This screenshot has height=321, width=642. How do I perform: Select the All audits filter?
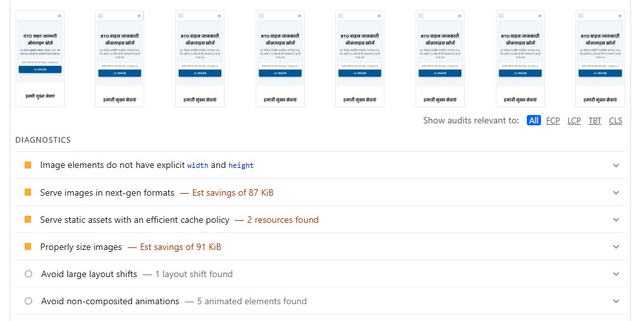[x=533, y=121]
